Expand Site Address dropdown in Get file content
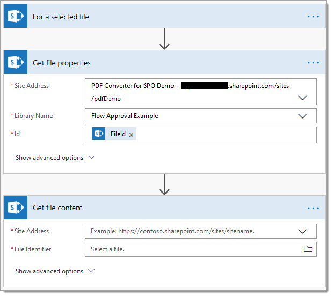Image resolution: width=332 pixels, height=296 pixels. coord(302,231)
